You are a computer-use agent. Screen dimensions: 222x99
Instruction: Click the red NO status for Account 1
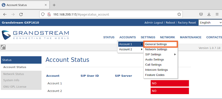pos(170,83)
